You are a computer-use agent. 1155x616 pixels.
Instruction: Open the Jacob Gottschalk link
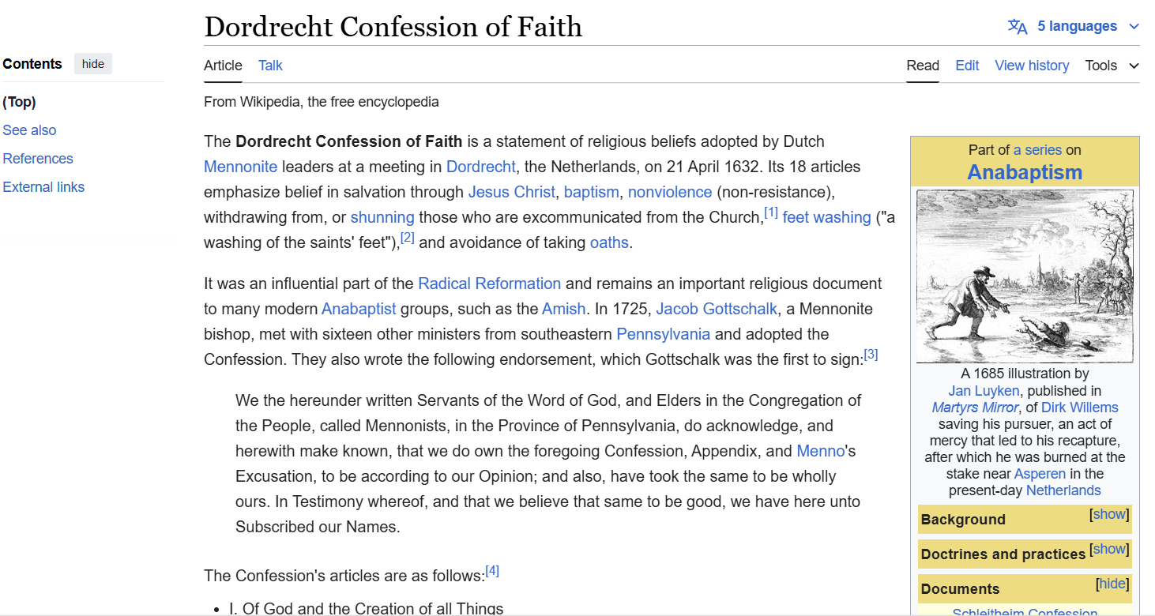click(x=717, y=309)
